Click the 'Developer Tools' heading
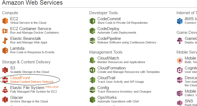Image resolution: width=197 pixels, height=106 pixels. [x=103, y=13]
